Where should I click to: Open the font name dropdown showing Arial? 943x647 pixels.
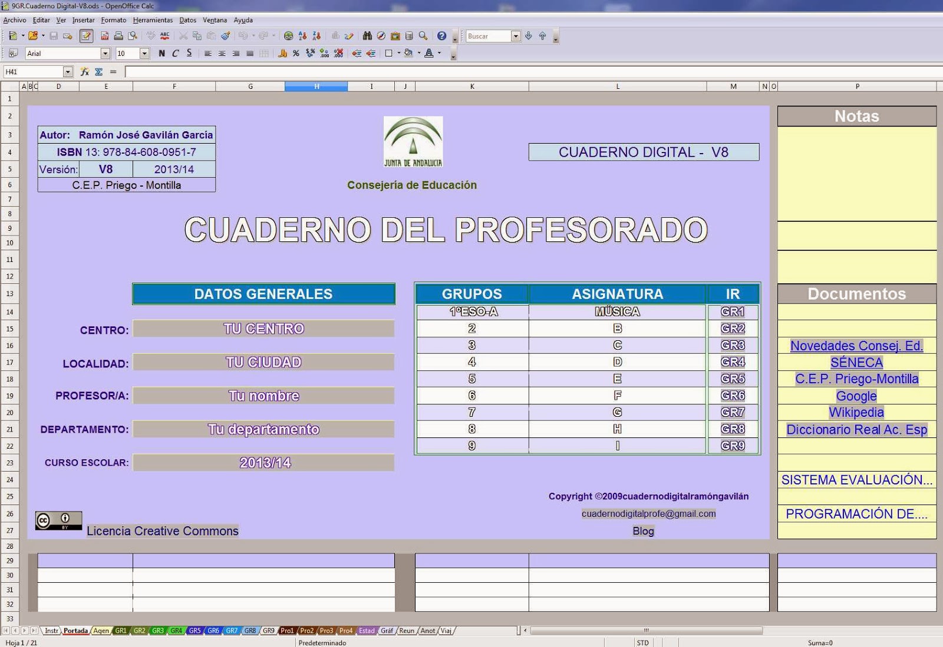coord(105,53)
